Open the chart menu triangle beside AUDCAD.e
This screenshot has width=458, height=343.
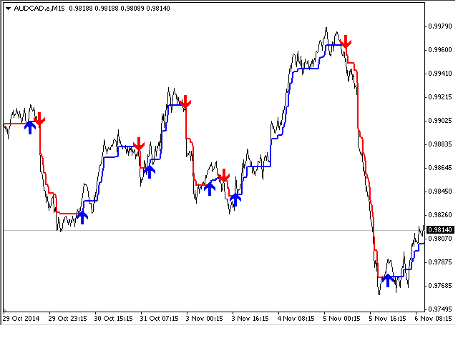[x=8, y=9]
